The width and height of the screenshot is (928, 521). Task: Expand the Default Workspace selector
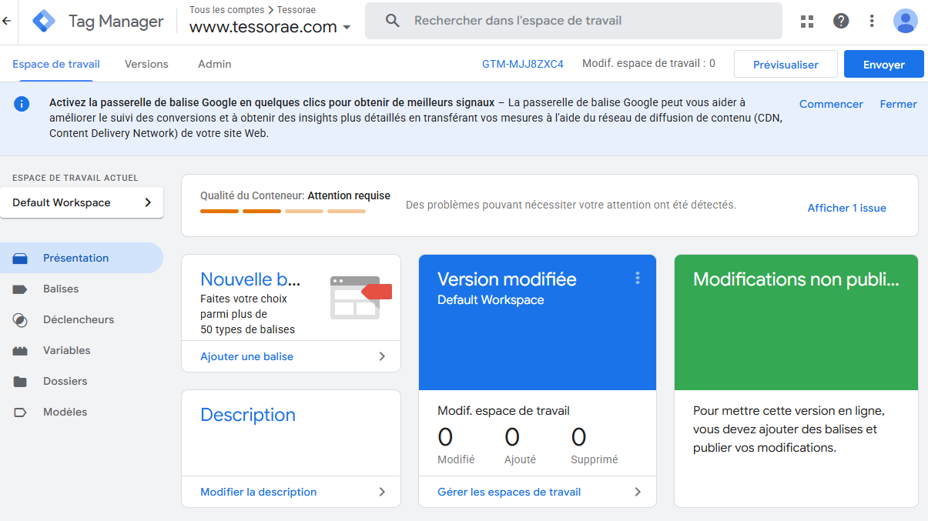(x=82, y=202)
